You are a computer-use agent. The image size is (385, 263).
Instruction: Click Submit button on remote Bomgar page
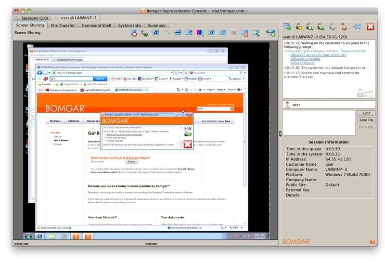coord(131,161)
